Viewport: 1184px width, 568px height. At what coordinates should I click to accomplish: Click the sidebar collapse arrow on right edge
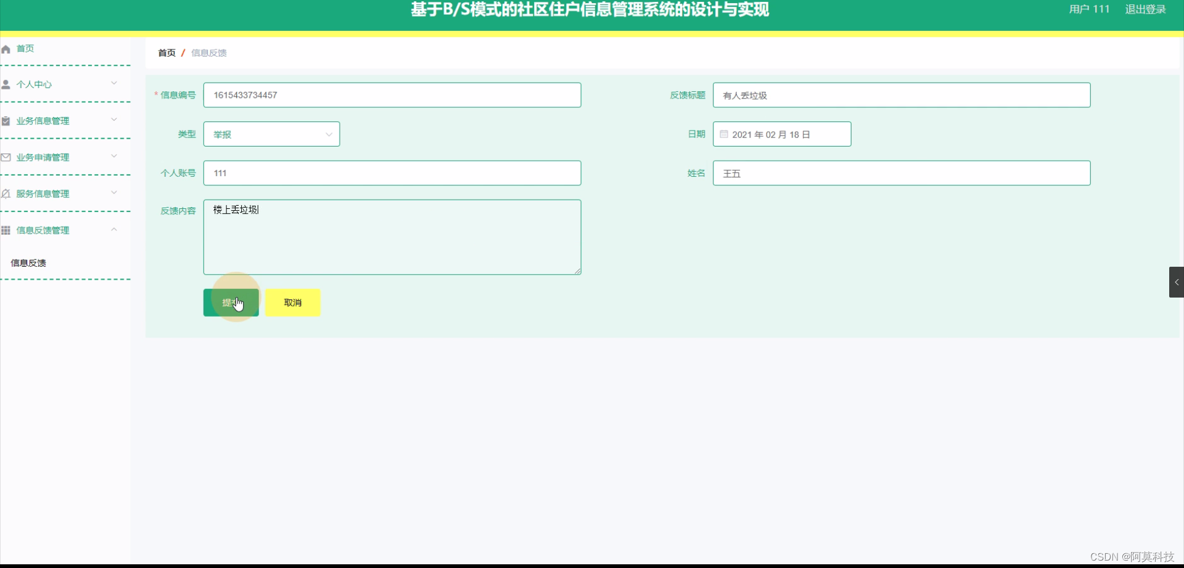pos(1178,282)
